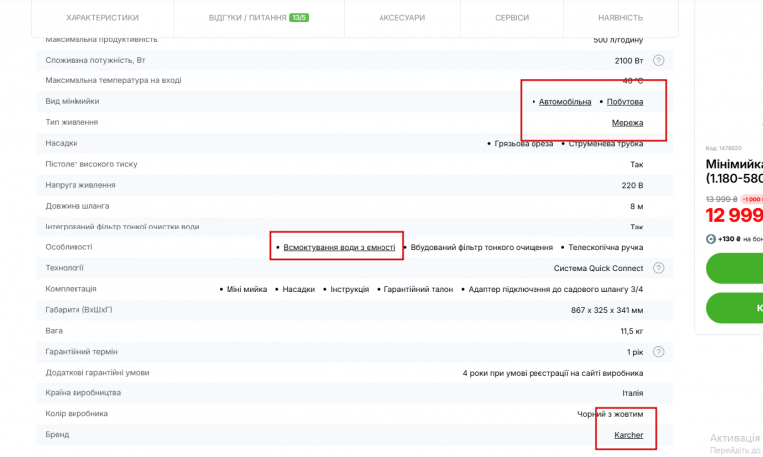763x457 pixels.
Task: Open the Karcher brand link
Action: pos(628,434)
